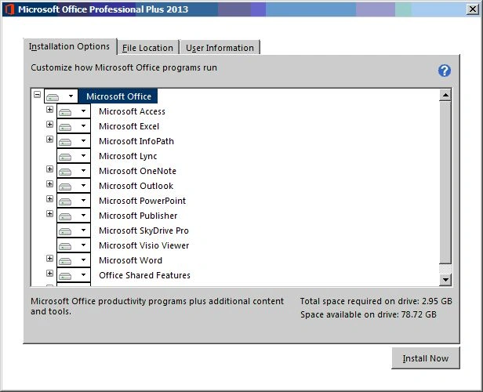Click the 'Total space required on drive: 2.95 GB' text
The width and height of the screenshot is (483, 392).
pos(376,301)
